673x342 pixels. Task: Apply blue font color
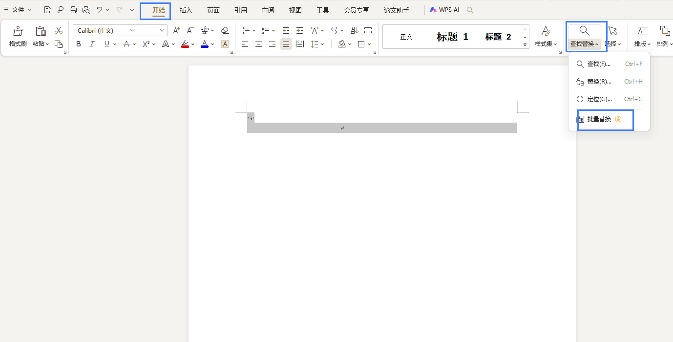point(205,44)
